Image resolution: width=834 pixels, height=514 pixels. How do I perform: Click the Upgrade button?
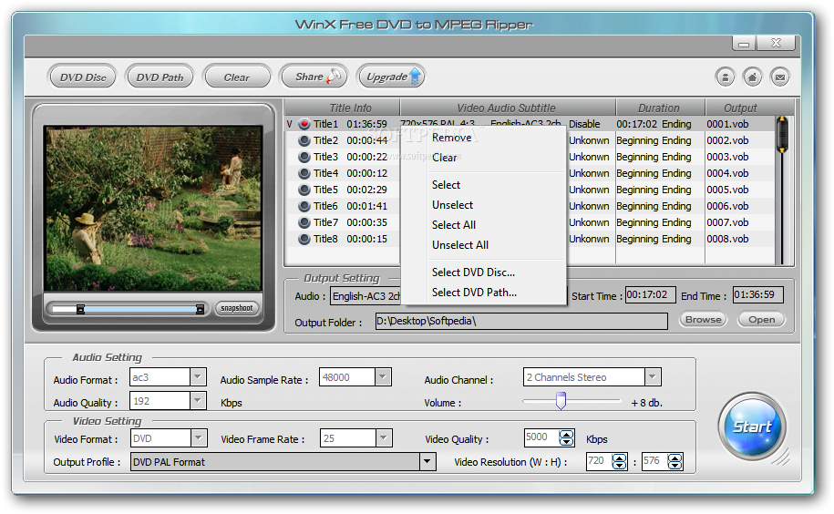click(391, 77)
